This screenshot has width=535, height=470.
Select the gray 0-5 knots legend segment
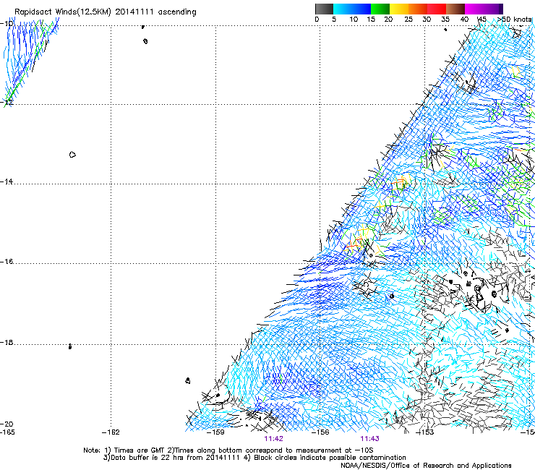[x=324, y=9]
